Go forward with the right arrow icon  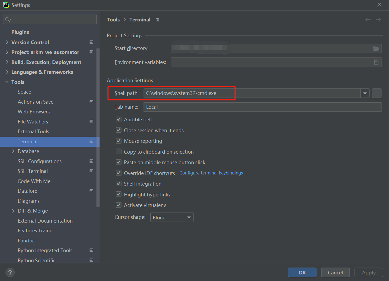click(378, 20)
